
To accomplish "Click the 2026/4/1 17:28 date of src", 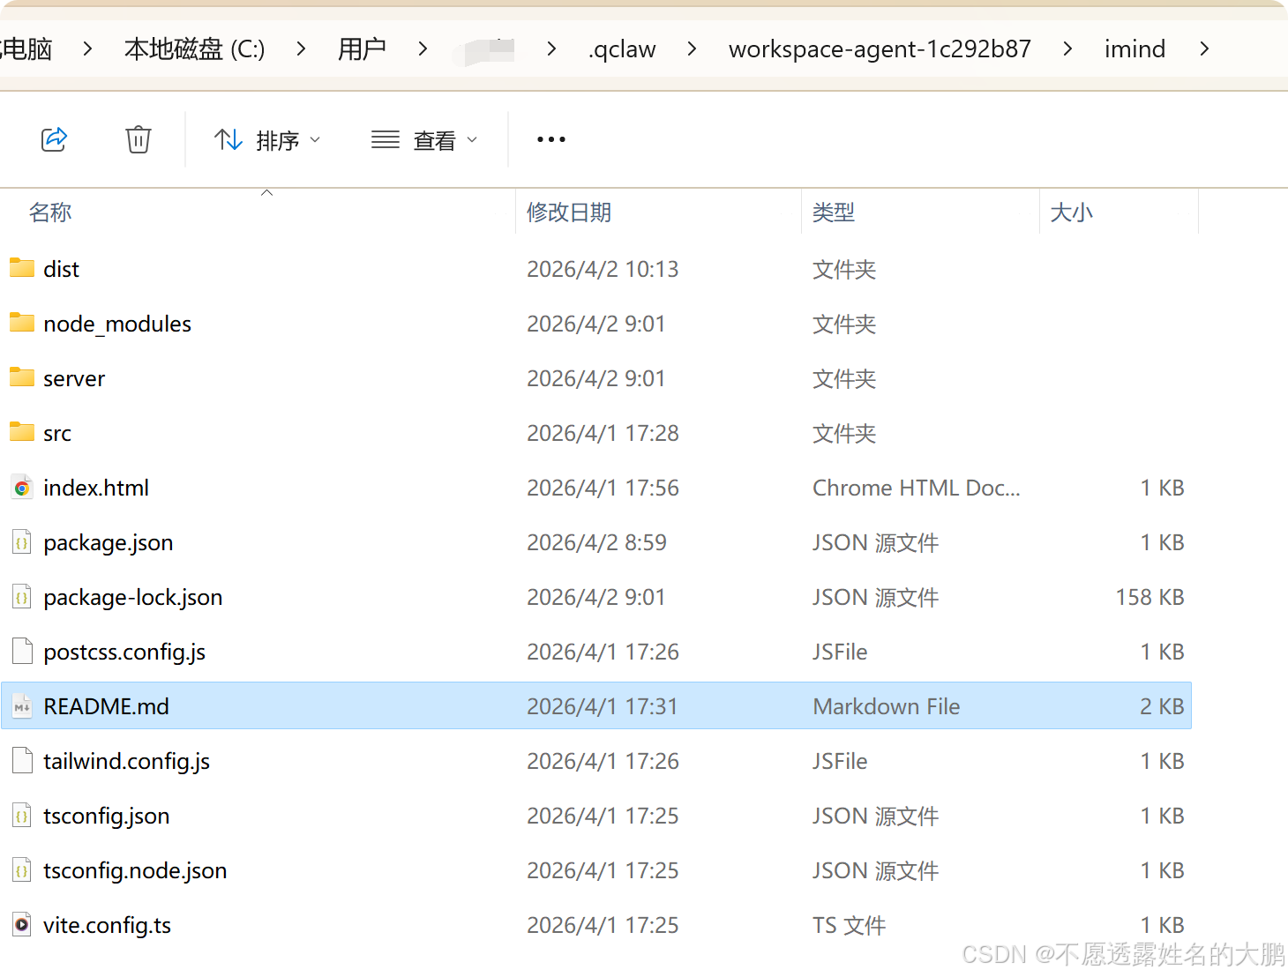I will click(603, 433).
